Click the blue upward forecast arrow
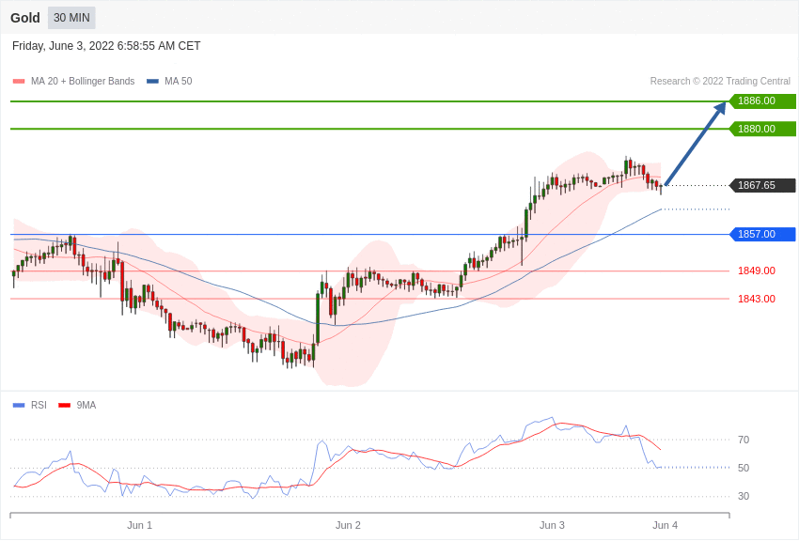Viewport: 799px width, 541px height. tap(696, 143)
